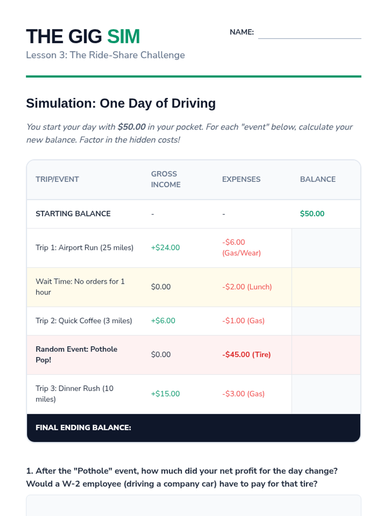Viewport: 387px width, 516px height.
Task: Click the Balance column header
Action: point(318,179)
